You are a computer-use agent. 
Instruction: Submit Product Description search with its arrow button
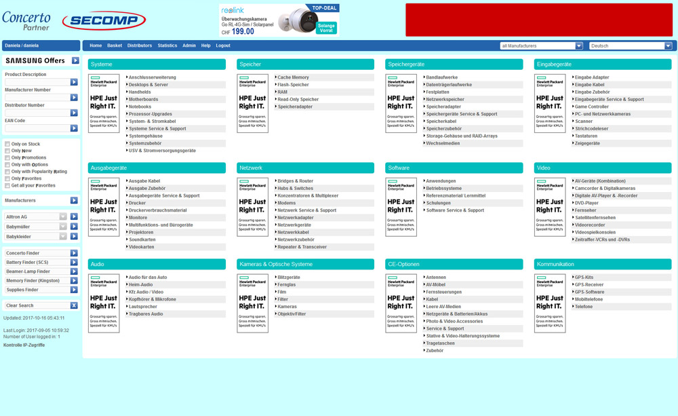click(74, 82)
